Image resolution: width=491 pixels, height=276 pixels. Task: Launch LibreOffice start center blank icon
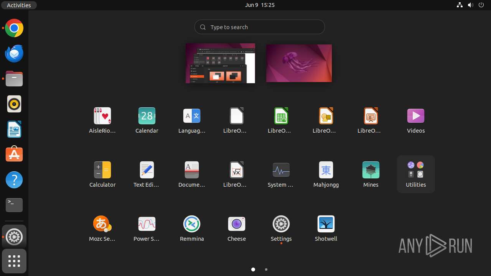point(237,120)
